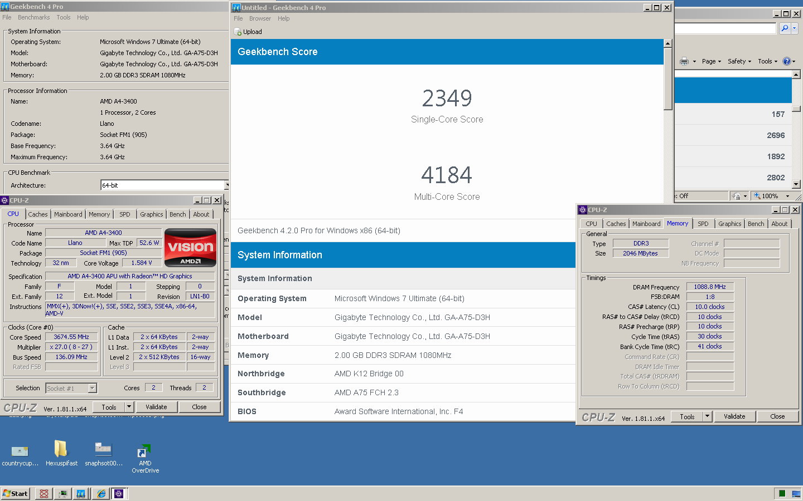Viewport: 803px width, 501px height.
Task: Click the Core Speed 3674.55 MHz value
Action: [x=71, y=337]
